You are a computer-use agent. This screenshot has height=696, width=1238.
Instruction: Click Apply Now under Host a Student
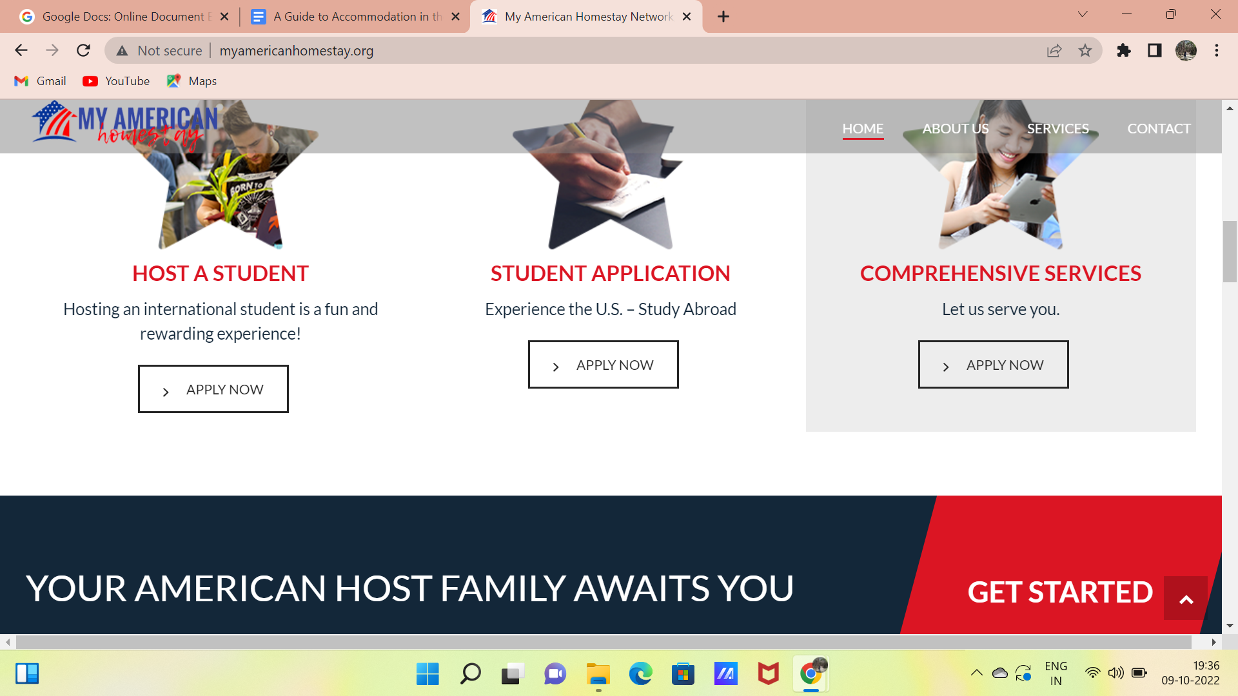[x=213, y=389]
